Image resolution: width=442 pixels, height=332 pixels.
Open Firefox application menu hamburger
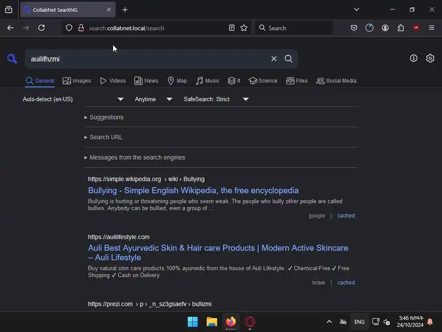pos(432,28)
